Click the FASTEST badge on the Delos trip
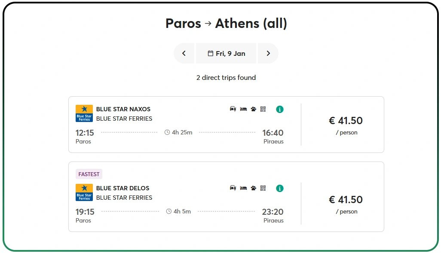The height and width of the screenshot is (253, 441). point(89,174)
